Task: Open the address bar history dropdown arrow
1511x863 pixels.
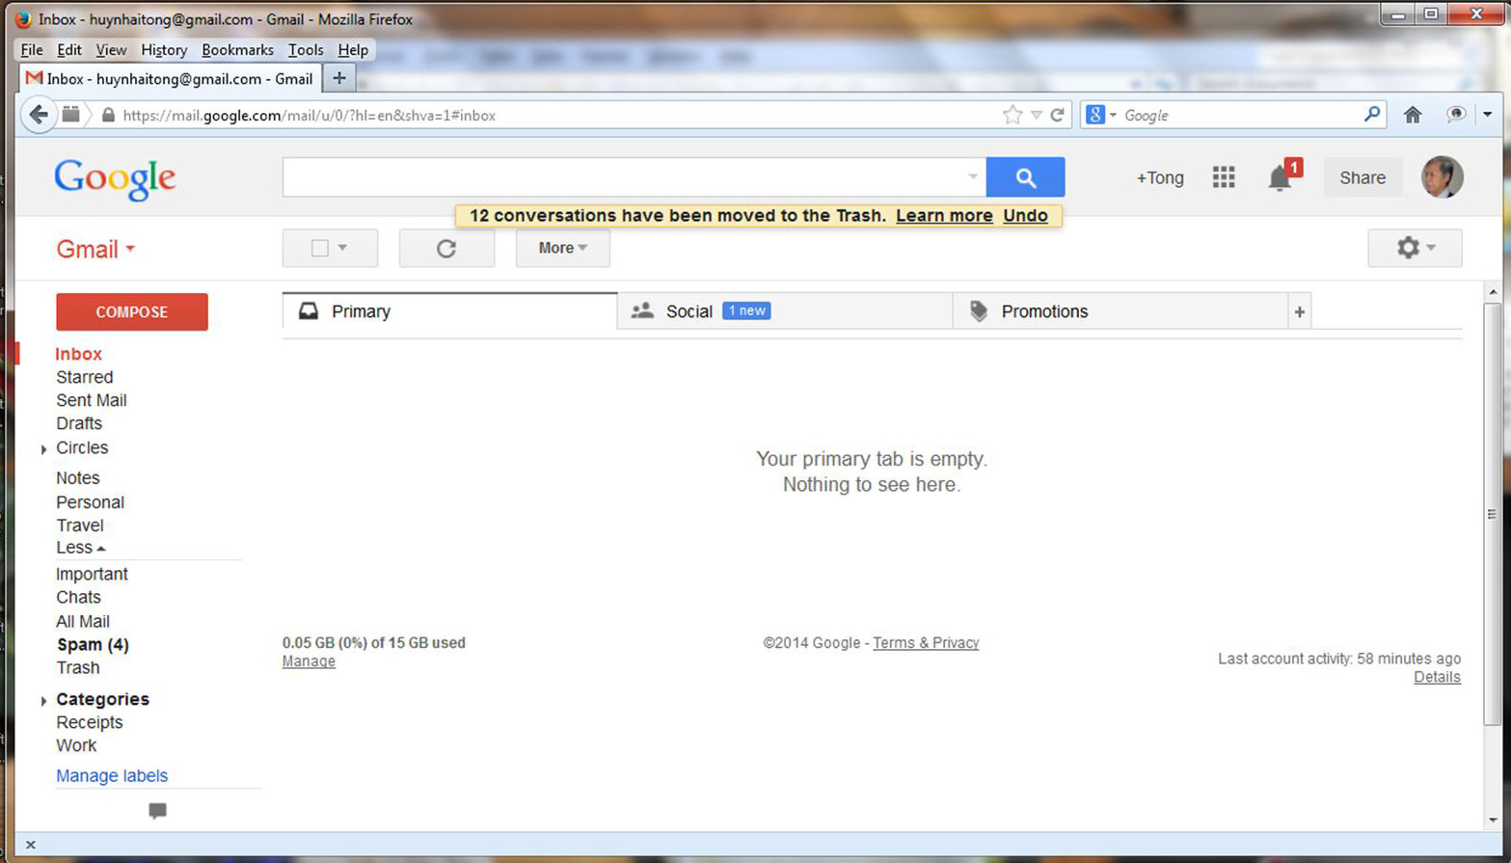Action: [1036, 115]
